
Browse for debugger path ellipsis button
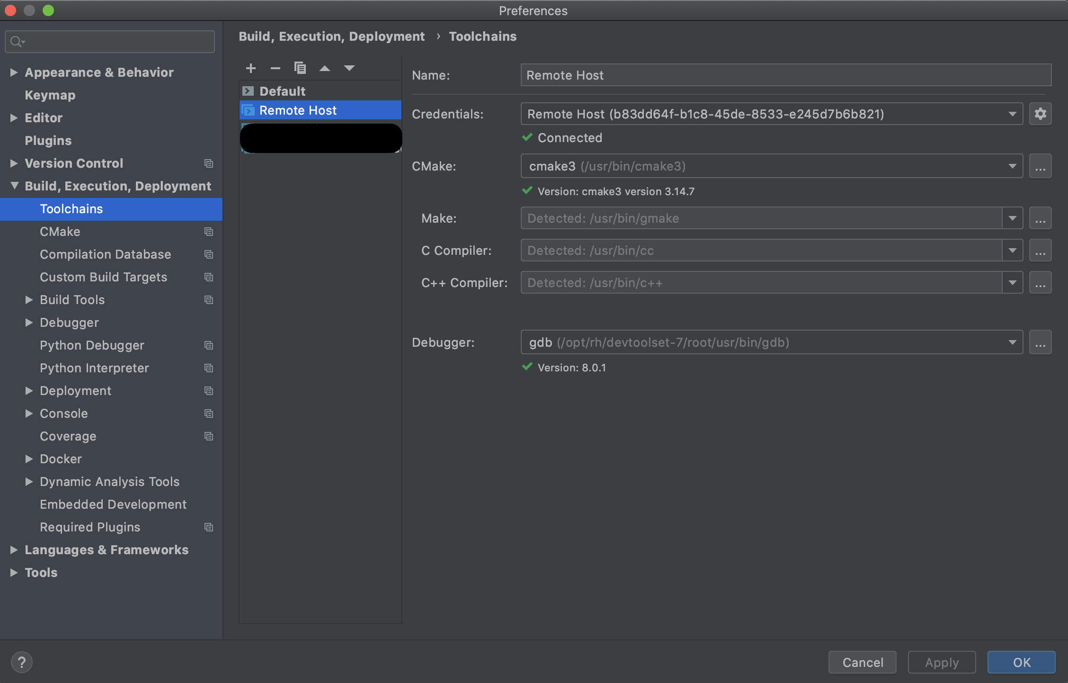pos(1040,342)
